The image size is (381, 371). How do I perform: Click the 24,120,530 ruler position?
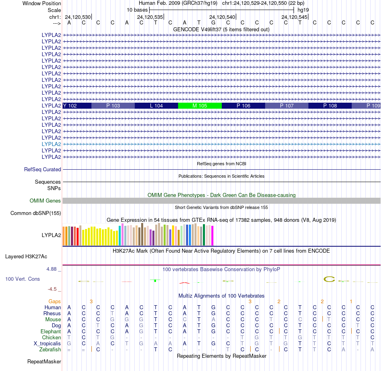[78, 17]
